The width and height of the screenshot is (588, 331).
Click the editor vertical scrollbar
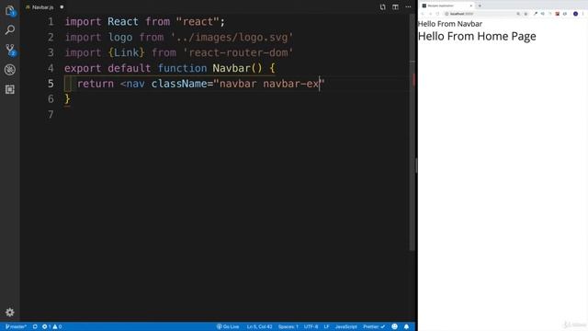pyautogui.click(x=413, y=131)
